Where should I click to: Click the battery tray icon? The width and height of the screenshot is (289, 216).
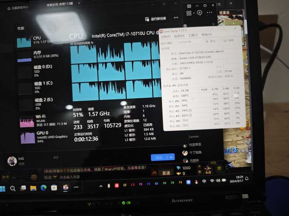(x=224, y=180)
